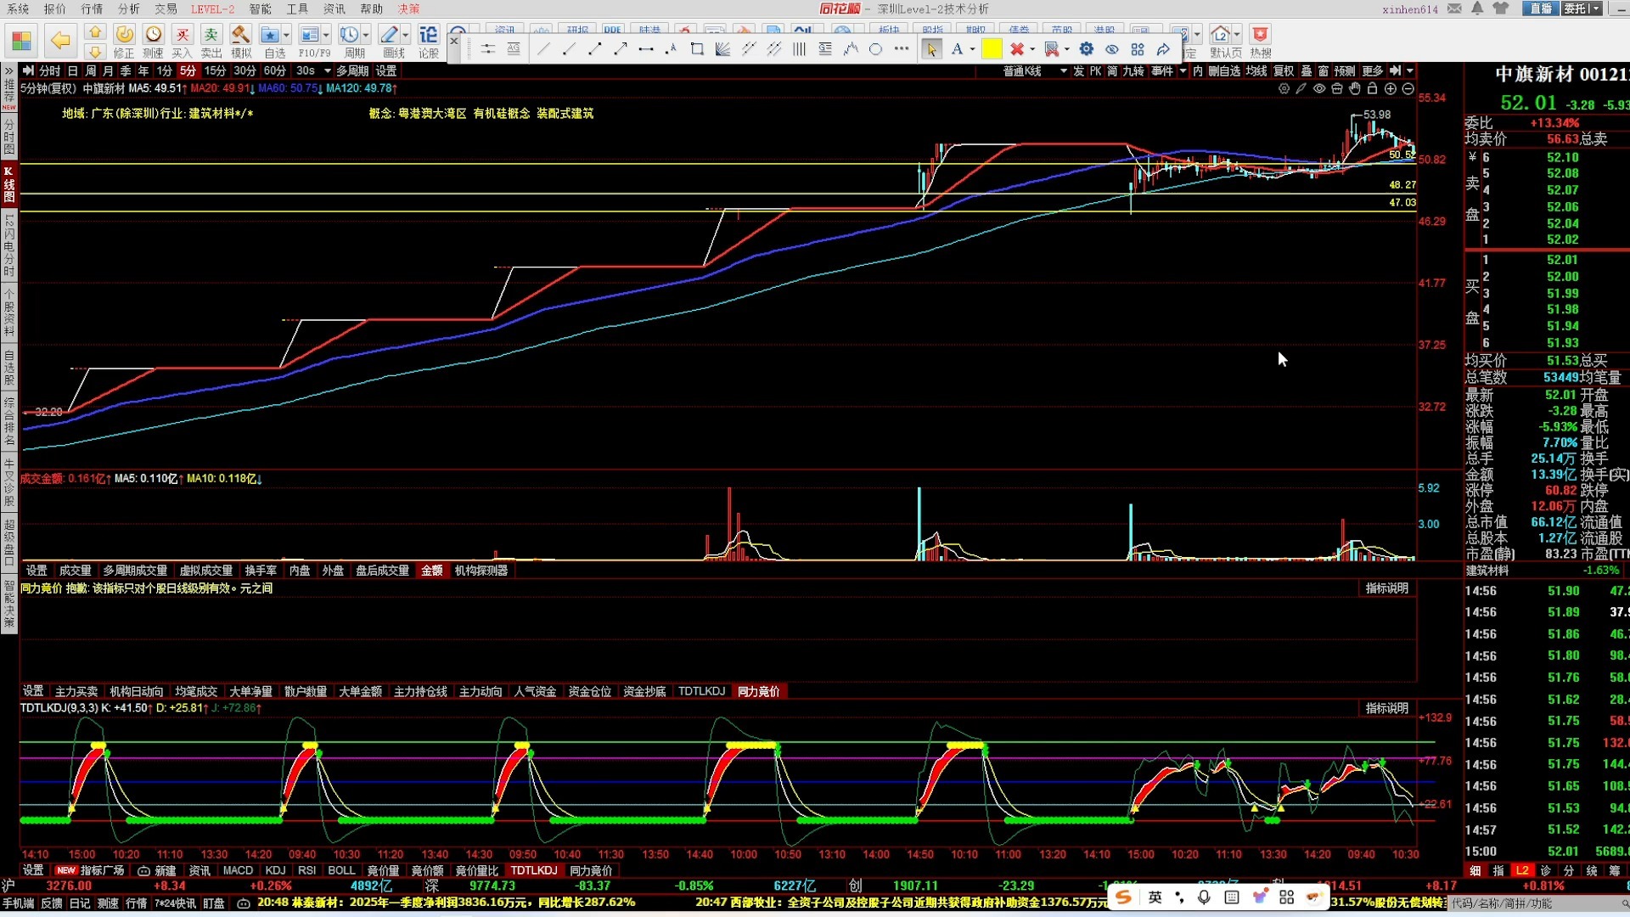Click the chart zoom-in plus icon
This screenshot has width=1630, height=917.
(1391, 88)
